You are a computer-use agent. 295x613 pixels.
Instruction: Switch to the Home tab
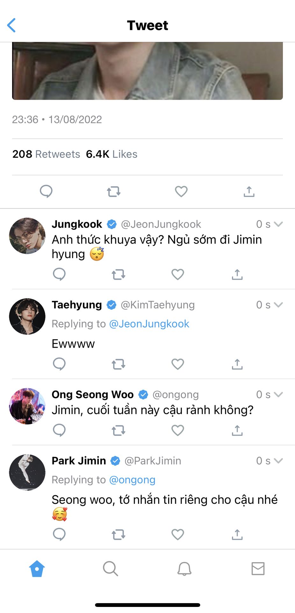tap(37, 569)
